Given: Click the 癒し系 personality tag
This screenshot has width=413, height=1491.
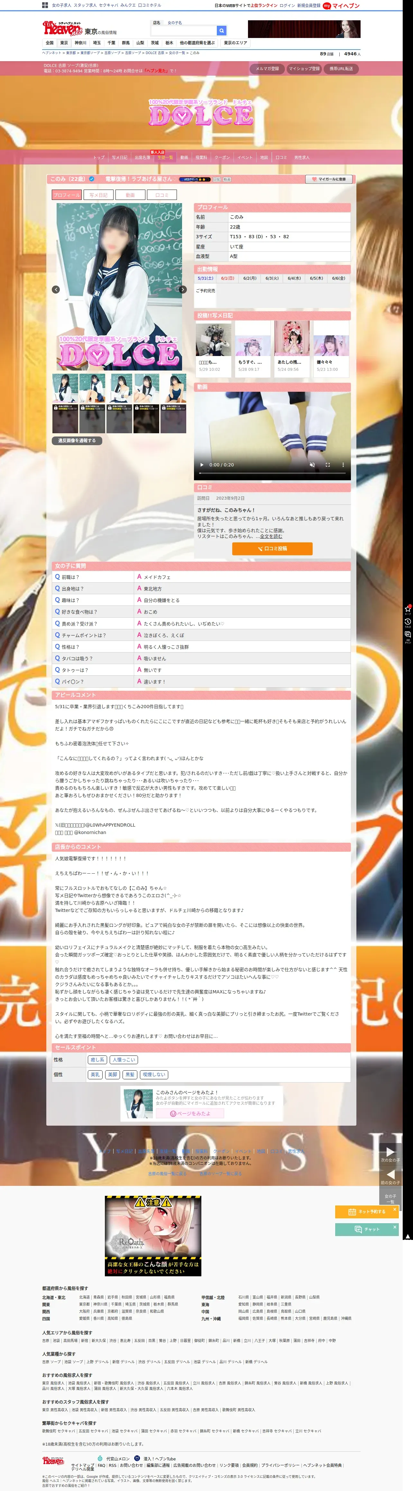Looking at the screenshot, I should [x=98, y=1059].
